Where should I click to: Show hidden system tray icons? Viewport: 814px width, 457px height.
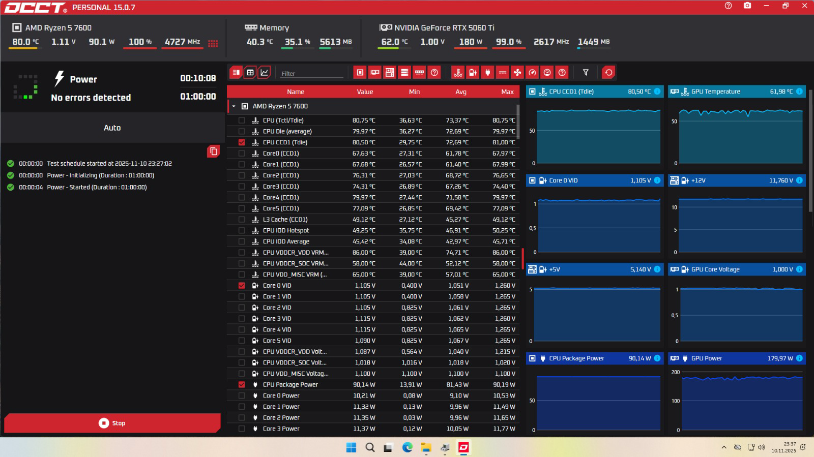coord(724,447)
